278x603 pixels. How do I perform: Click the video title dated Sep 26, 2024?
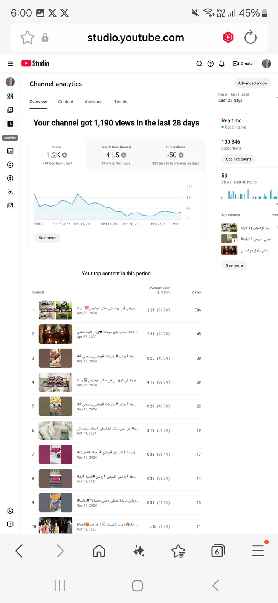coord(107,380)
